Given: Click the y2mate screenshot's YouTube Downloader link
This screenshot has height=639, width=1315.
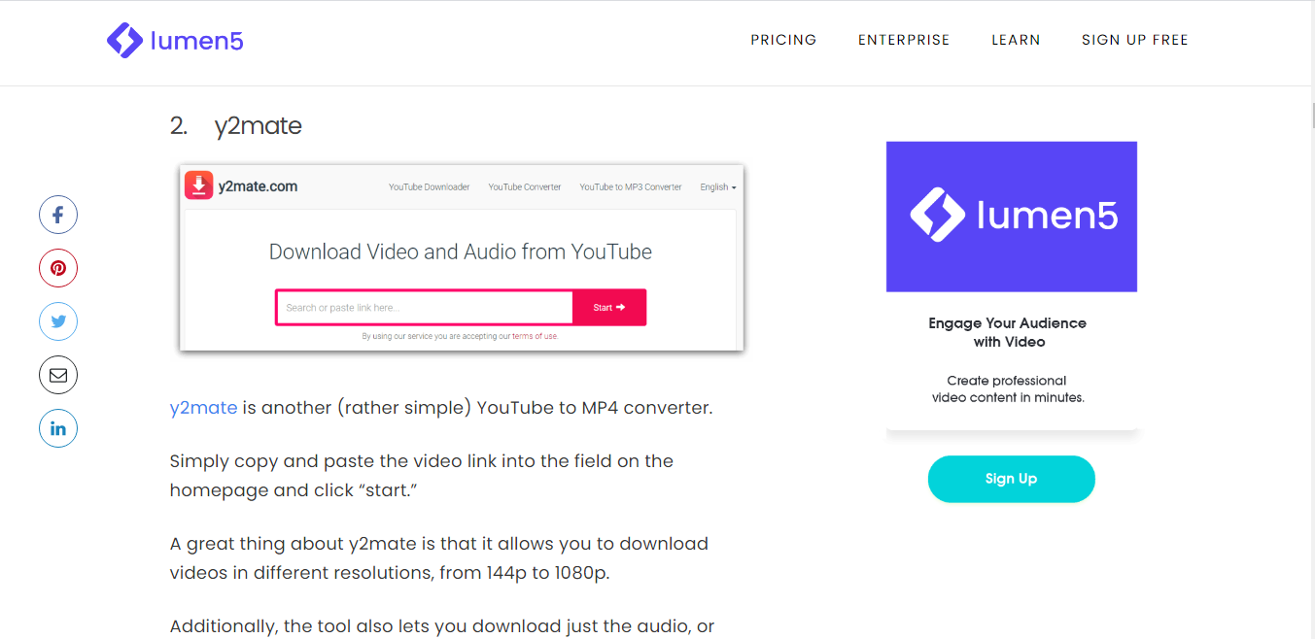Looking at the screenshot, I should click(429, 186).
